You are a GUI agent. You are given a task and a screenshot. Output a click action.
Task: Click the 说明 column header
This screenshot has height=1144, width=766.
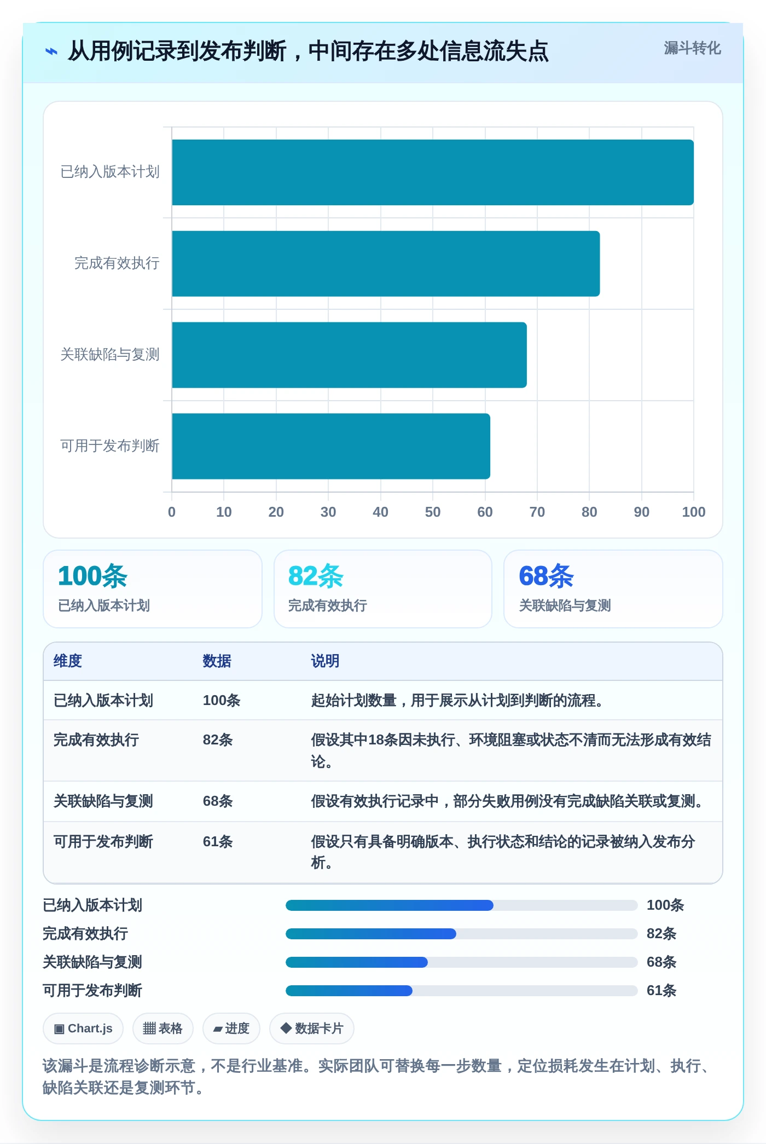point(325,661)
